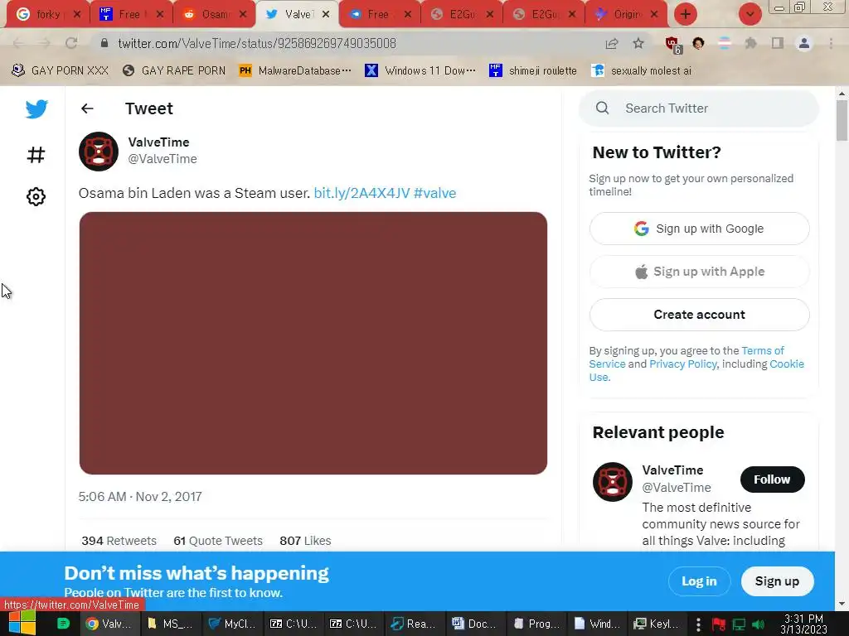Click the volume speaker tray icon
849x636 pixels.
tap(758, 624)
